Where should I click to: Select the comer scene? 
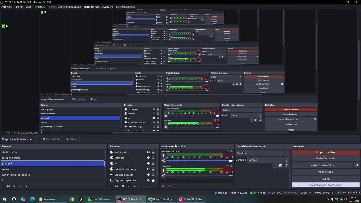point(53,169)
